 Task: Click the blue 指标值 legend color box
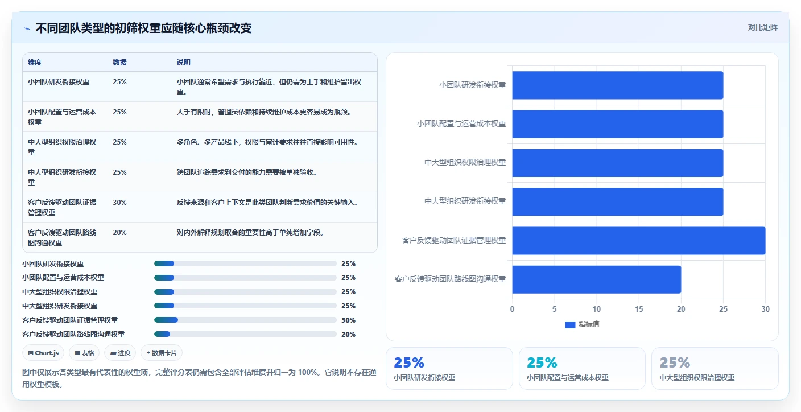coord(570,325)
